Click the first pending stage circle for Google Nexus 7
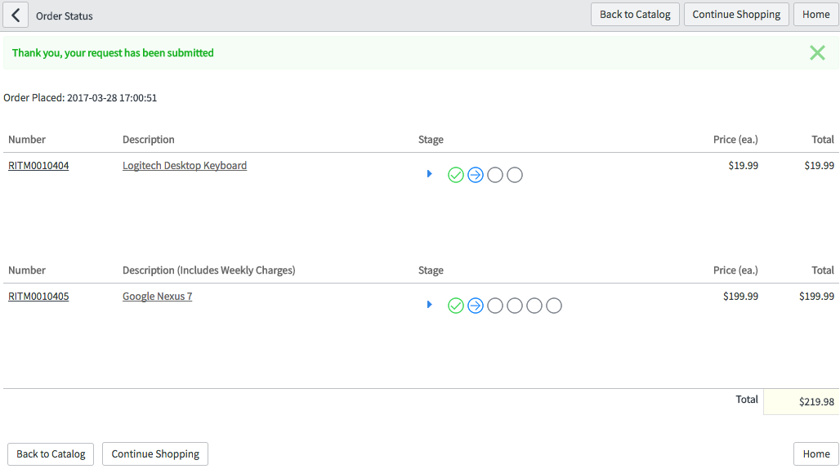The width and height of the screenshot is (840, 469). tap(495, 306)
